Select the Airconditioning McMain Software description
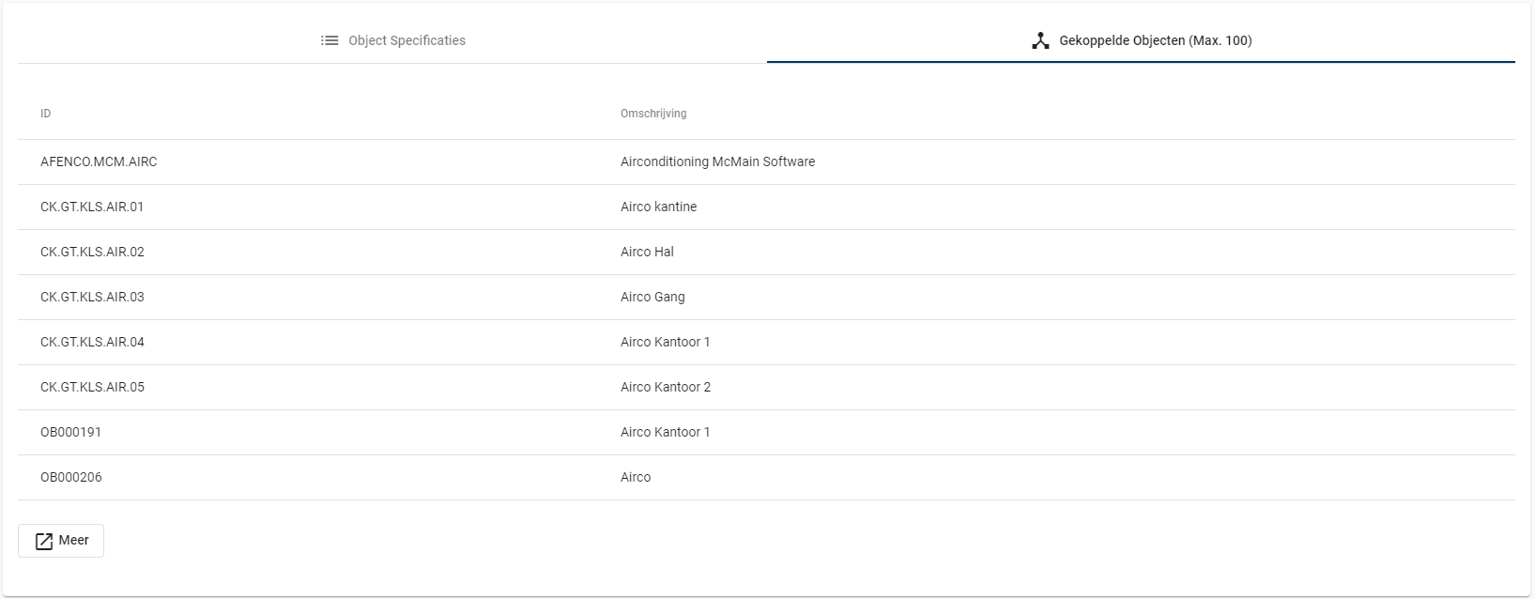 pos(717,161)
